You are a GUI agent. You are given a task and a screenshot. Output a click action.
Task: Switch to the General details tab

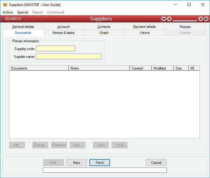click(23, 27)
